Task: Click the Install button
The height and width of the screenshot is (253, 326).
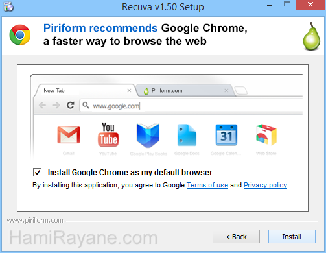Action: pyautogui.click(x=292, y=236)
